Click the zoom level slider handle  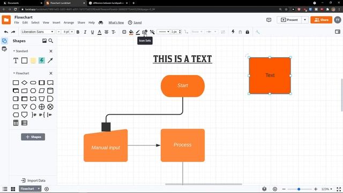point(299,189)
